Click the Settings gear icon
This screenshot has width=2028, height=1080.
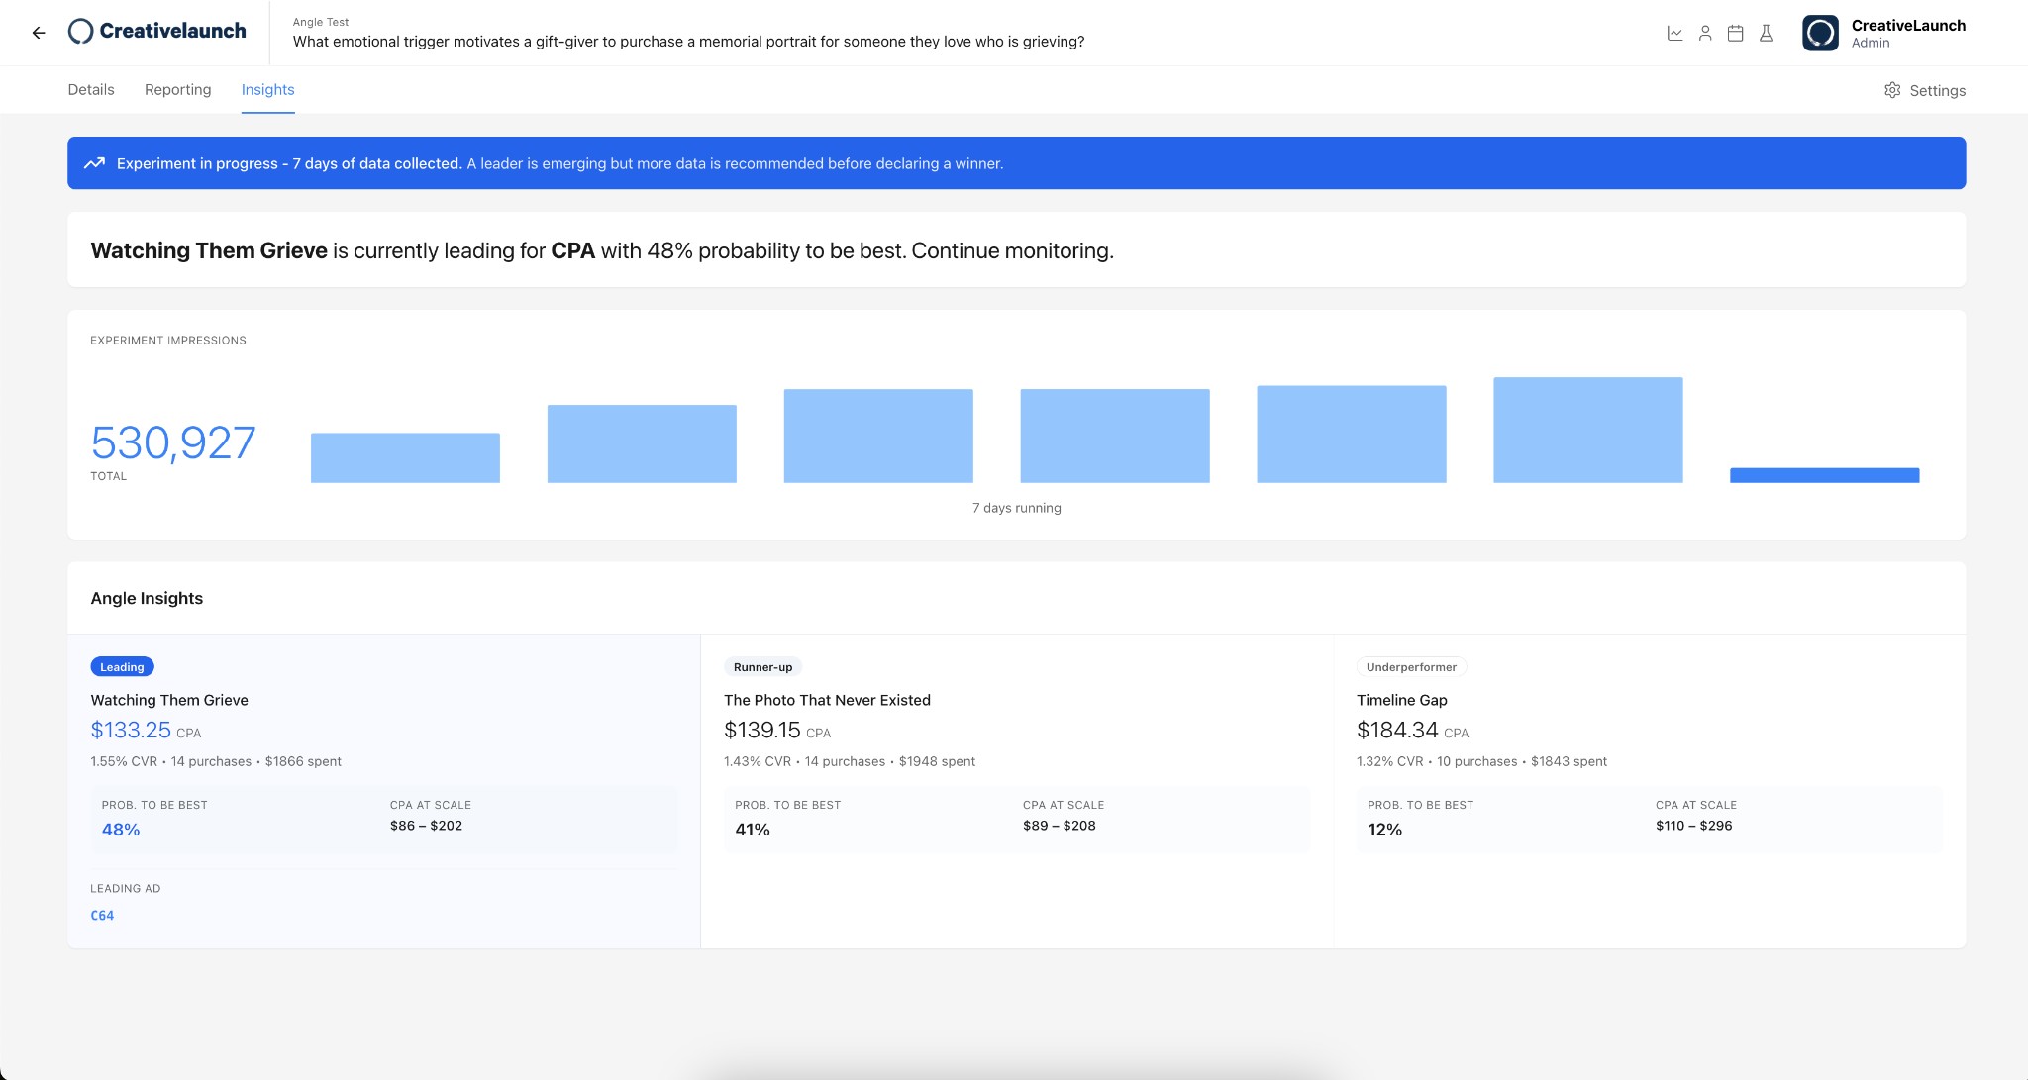(x=1892, y=90)
